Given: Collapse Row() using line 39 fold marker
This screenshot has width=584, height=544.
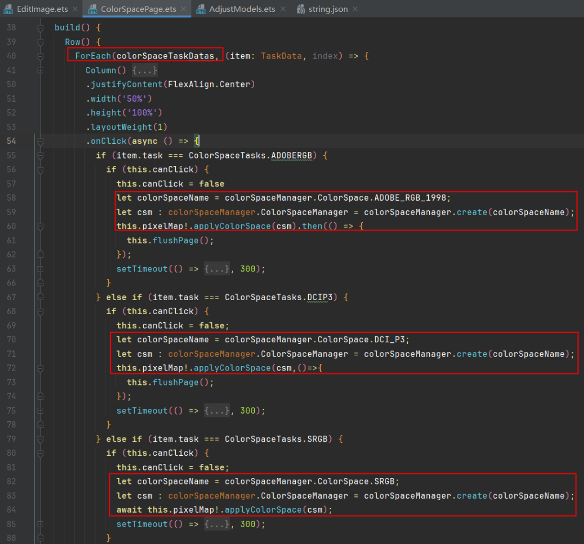Looking at the screenshot, I should pos(40,42).
